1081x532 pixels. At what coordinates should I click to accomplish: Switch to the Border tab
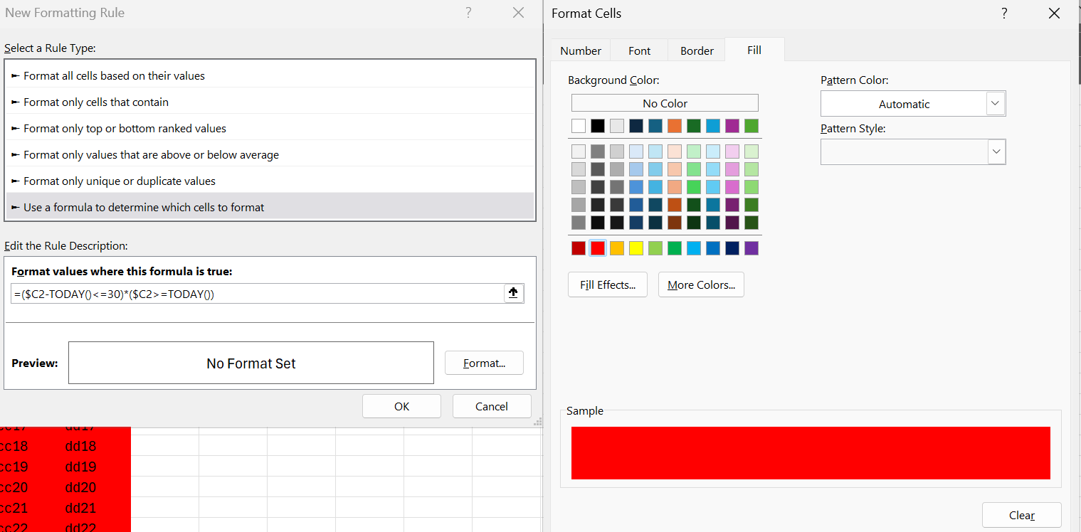pos(697,50)
